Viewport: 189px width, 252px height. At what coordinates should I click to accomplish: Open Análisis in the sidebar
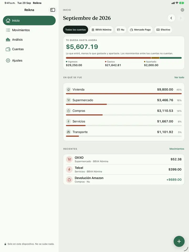tap(29, 40)
